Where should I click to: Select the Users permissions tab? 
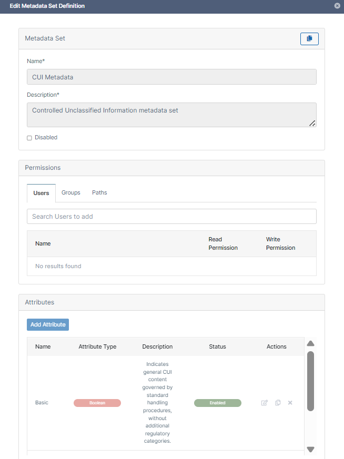click(41, 193)
